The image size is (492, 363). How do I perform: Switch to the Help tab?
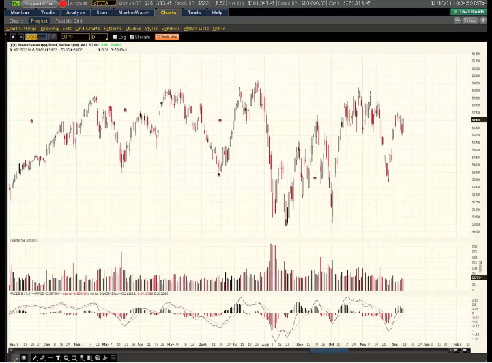(217, 12)
